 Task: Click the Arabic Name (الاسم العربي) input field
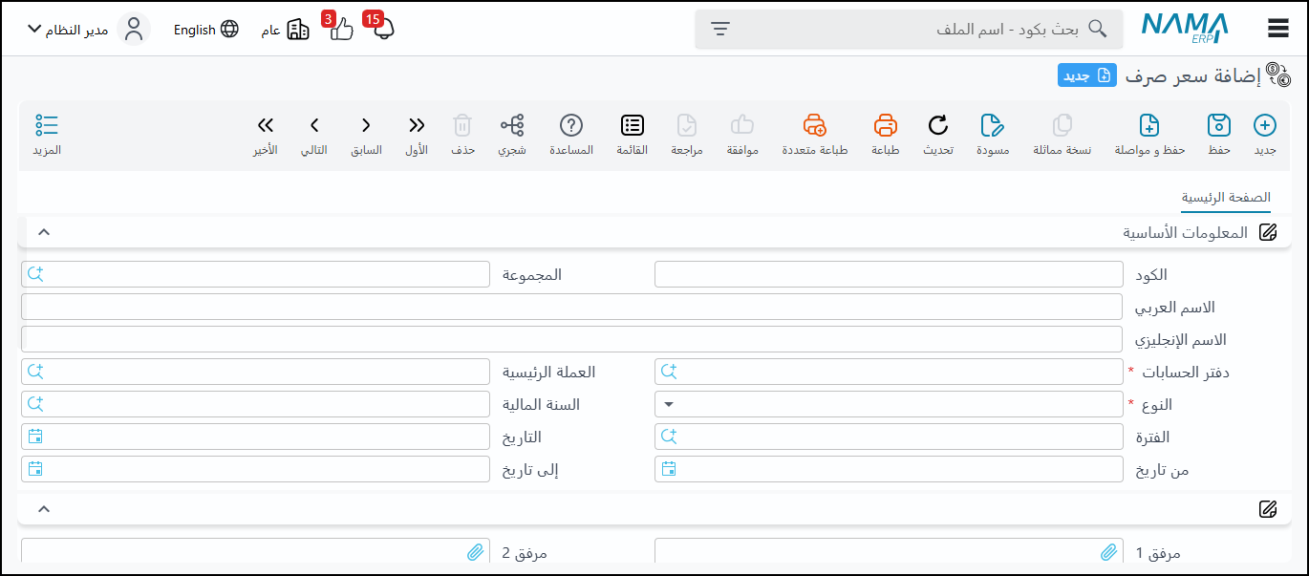(571, 307)
